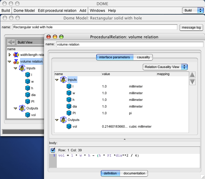Screen dimensions: 205x179
Task: Collapse Inputs group in the parameters table
Action: tap(56, 80)
